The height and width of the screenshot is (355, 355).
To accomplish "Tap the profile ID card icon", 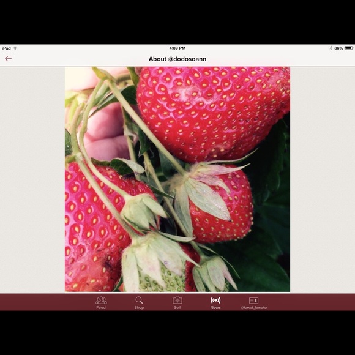I will 253,301.
